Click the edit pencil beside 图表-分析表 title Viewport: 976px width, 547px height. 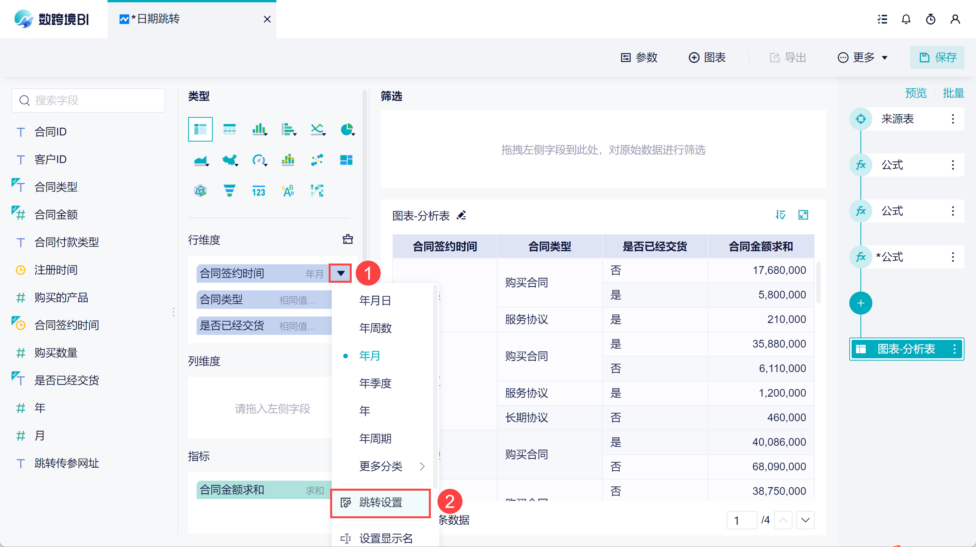(462, 216)
